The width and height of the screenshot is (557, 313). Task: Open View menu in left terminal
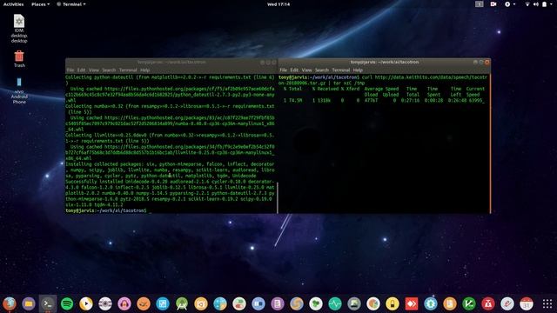94,70
